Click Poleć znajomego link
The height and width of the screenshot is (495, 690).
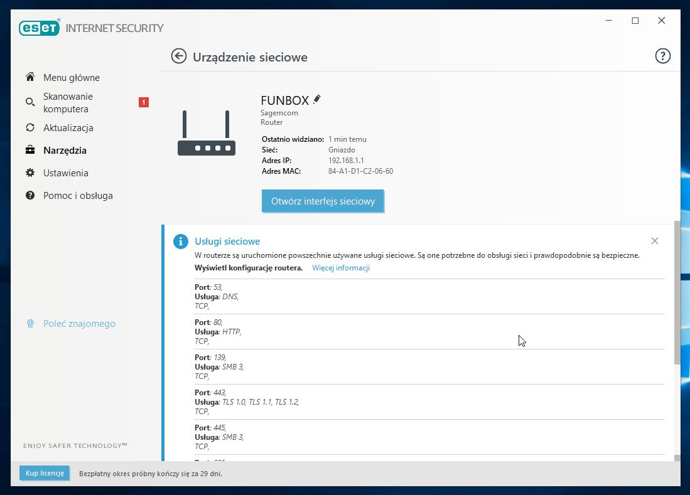tap(79, 324)
